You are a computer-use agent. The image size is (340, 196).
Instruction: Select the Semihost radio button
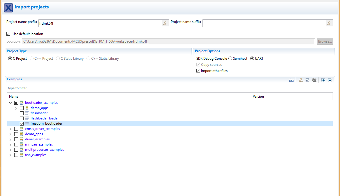[x=230, y=59]
